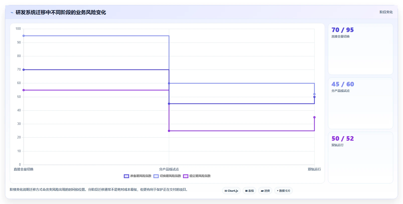Screen dimensions: 403x204
Task: Click the 双轨运行 x-axis label
Action: coord(314,169)
